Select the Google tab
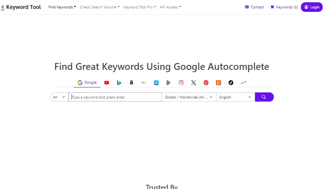 tap(87, 82)
